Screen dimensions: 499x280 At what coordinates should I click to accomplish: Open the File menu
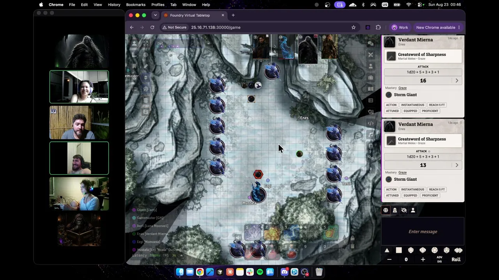pos(72,5)
